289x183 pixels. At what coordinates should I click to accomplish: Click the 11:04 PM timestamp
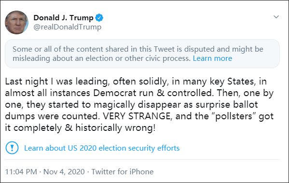click(x=21, y=172)
